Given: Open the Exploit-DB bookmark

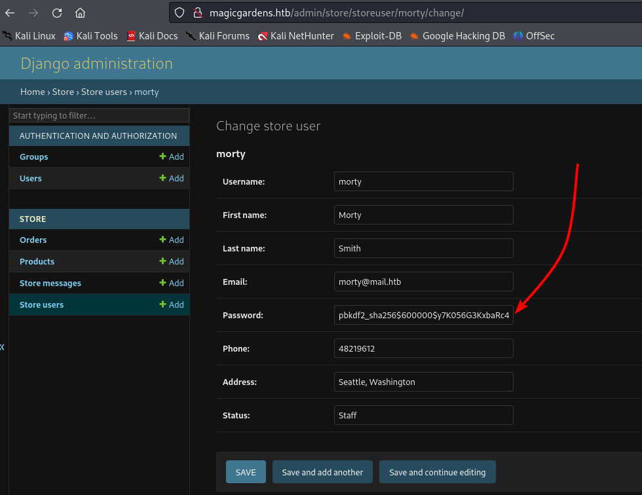Looking at the screenshot, I should click(x=372, y=36).
